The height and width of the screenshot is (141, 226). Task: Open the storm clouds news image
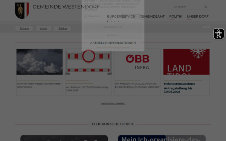click(40, 62)
